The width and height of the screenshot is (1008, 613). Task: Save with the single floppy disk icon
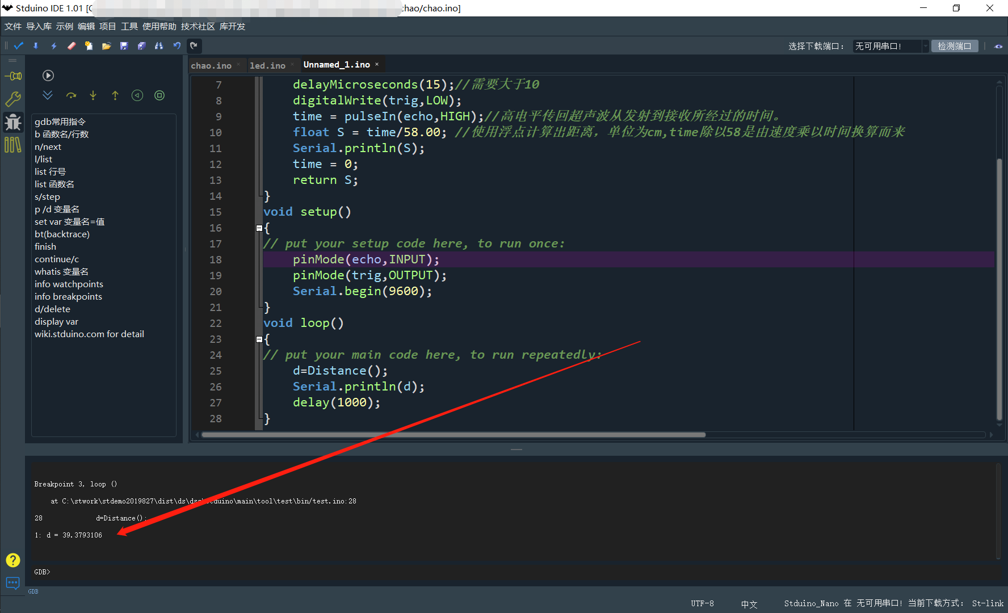pos(124,46)
